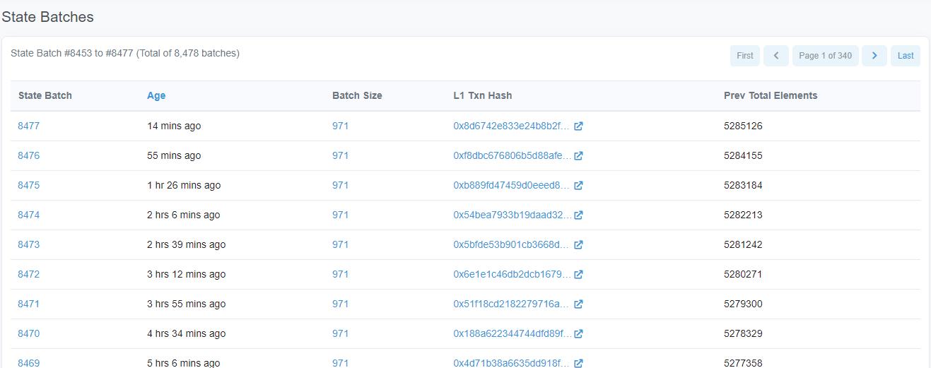Open L1 txn hash 0x4d71b38a6635dd918f
The width and height of the screenshot is (931, 368).
tap(511, 363)
